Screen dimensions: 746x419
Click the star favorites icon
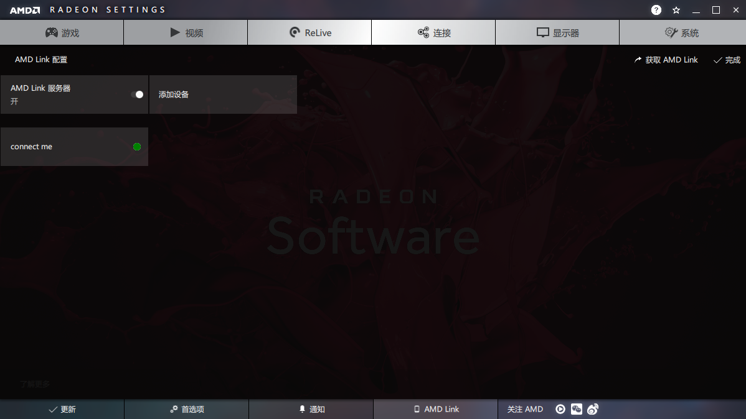click(676, 10)
